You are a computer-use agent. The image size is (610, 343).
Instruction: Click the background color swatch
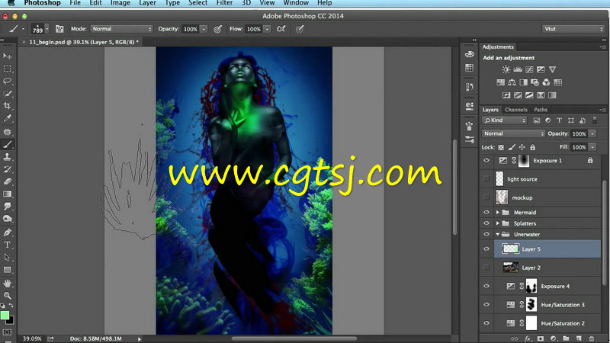click(11, 322)
